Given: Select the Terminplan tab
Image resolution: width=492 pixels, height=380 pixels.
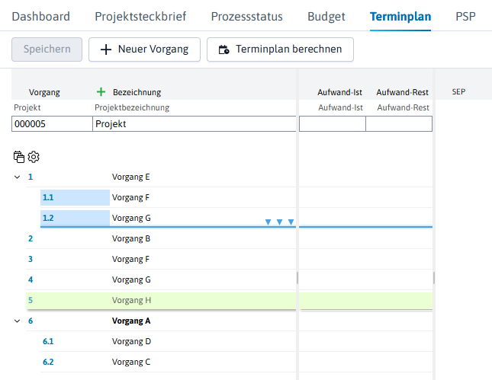Looking at the screenshot, I should point(400,16).
